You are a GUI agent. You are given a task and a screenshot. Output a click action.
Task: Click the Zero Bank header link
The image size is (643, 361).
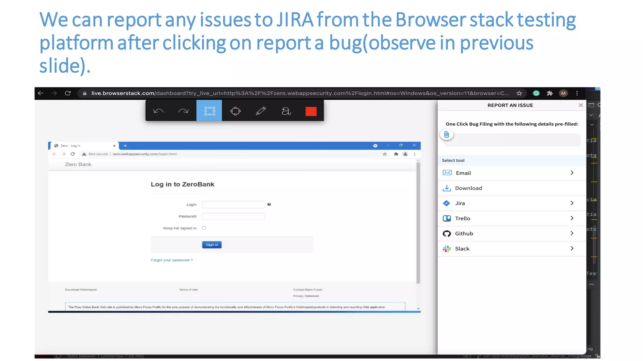click(x=78, y=164)
